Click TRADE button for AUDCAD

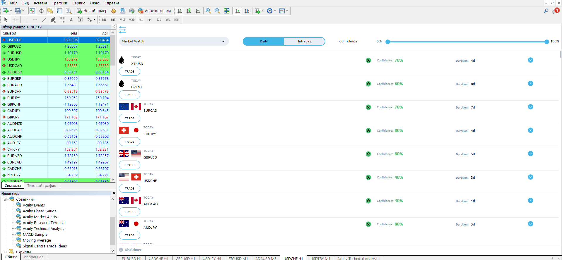(129, 212)
